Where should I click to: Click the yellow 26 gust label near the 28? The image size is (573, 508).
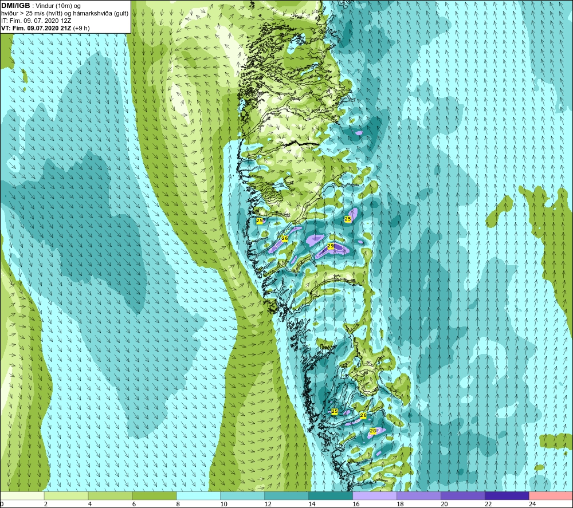click(363, 416)
